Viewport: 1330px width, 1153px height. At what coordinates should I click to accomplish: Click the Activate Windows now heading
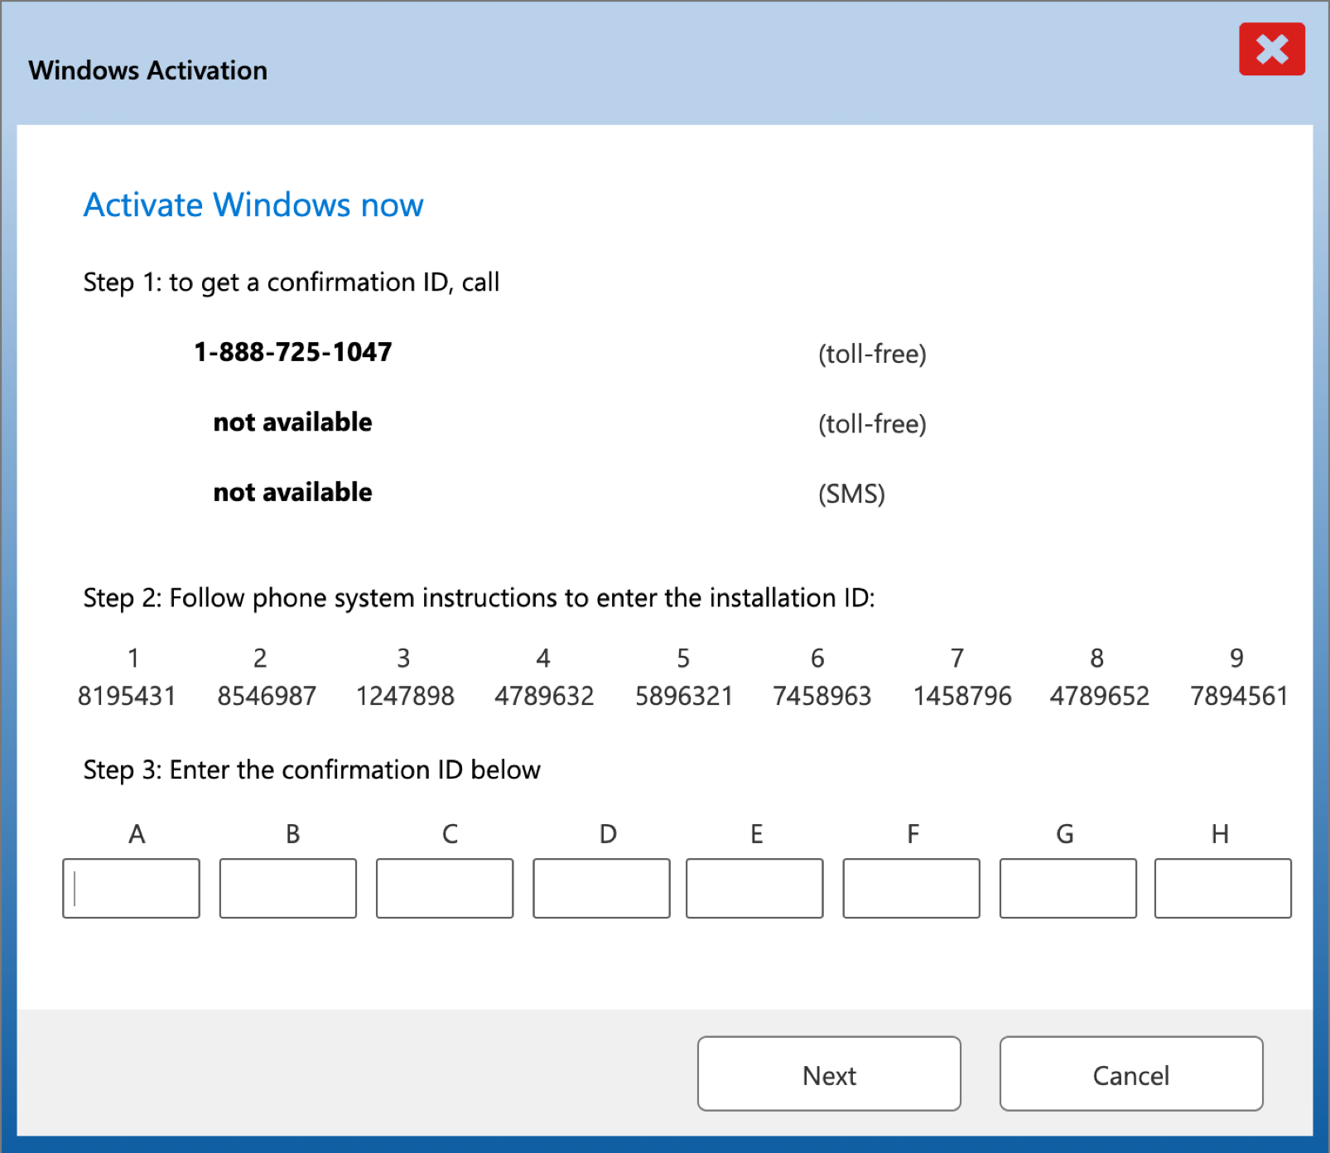(x=253, y=205)
